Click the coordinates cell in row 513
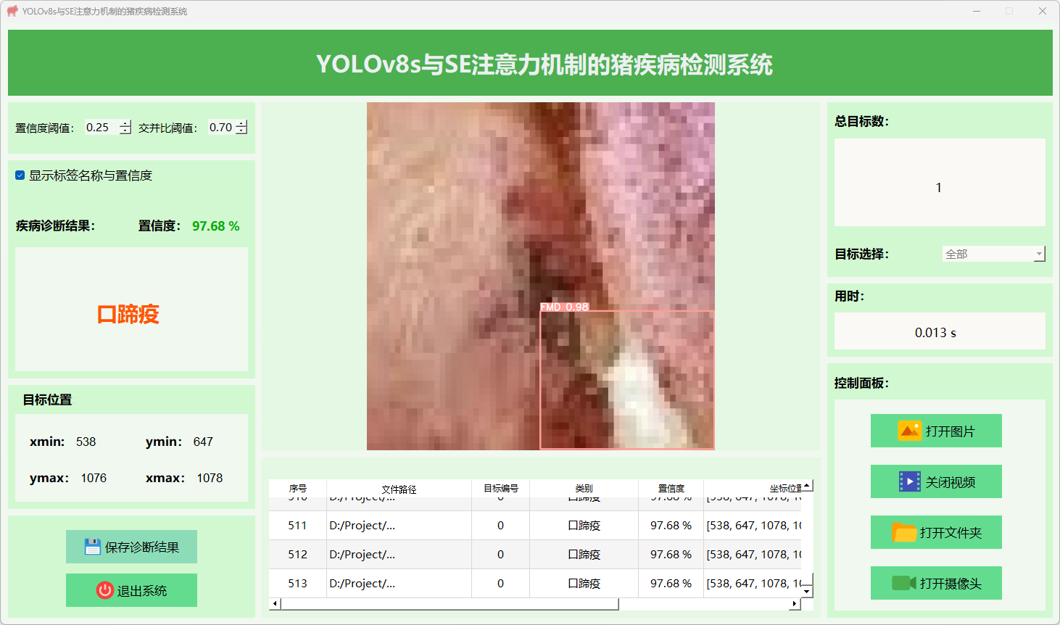Viewport: 1060px width, 625px height. [753, 584]
